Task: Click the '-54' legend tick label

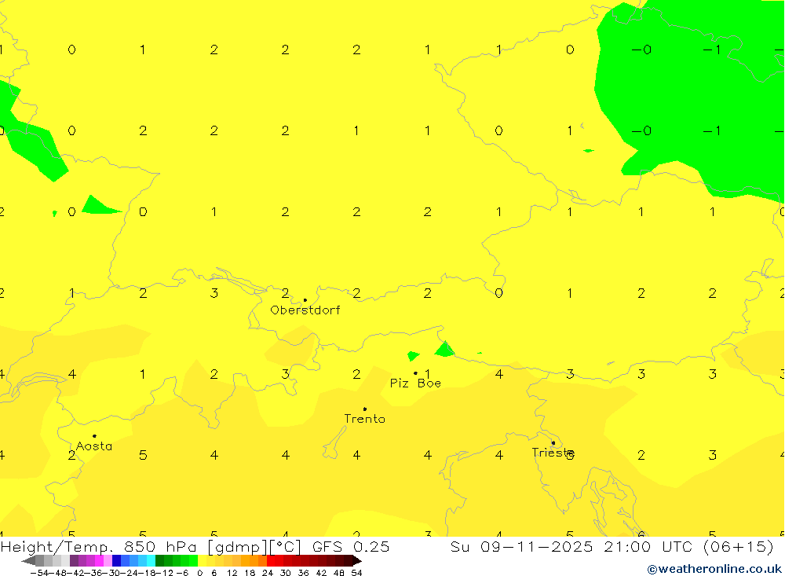Action: pyautogui.click(x=39, y=573)
